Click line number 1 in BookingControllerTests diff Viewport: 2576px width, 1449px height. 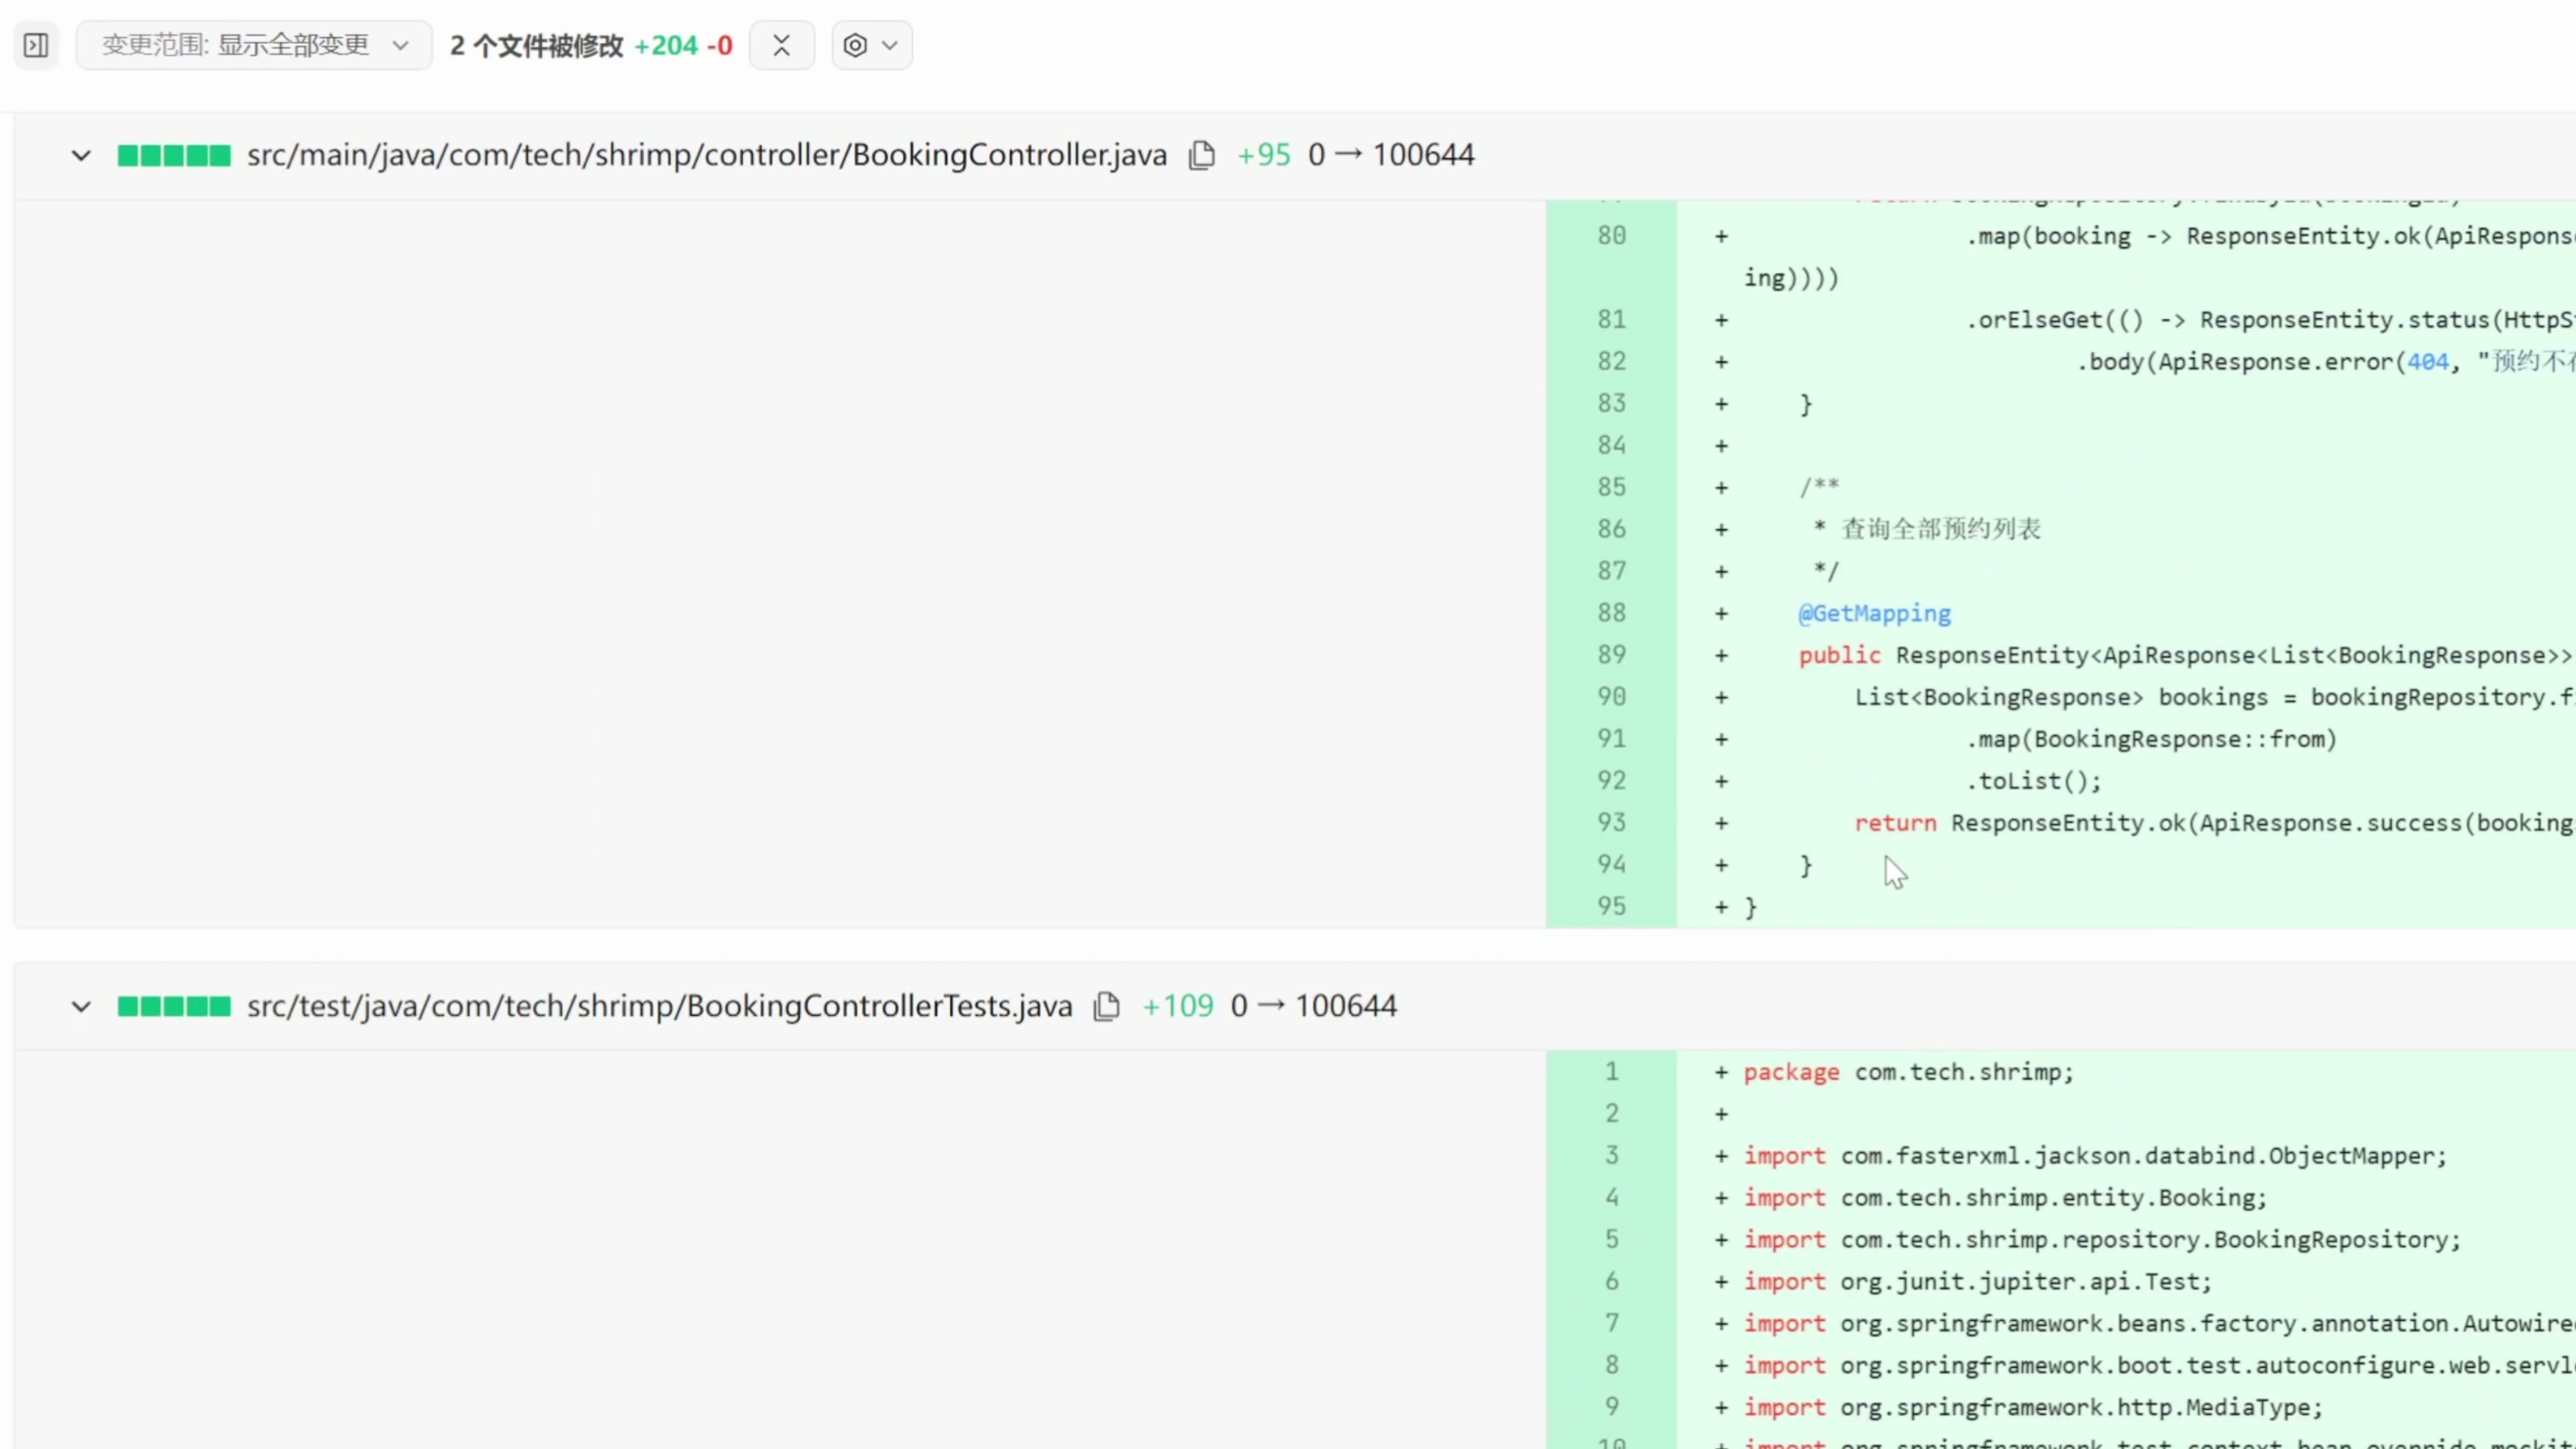(1611, 1072)
